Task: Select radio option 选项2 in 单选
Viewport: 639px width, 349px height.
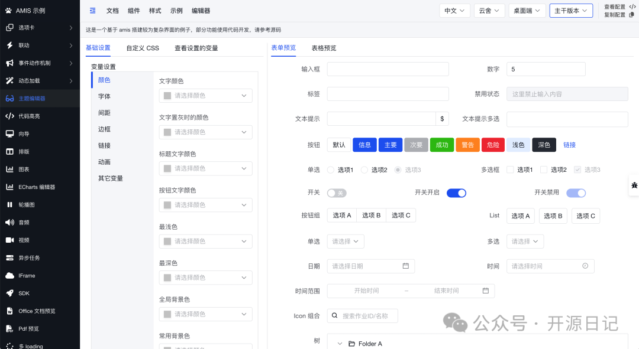Action: coord(364,170)
